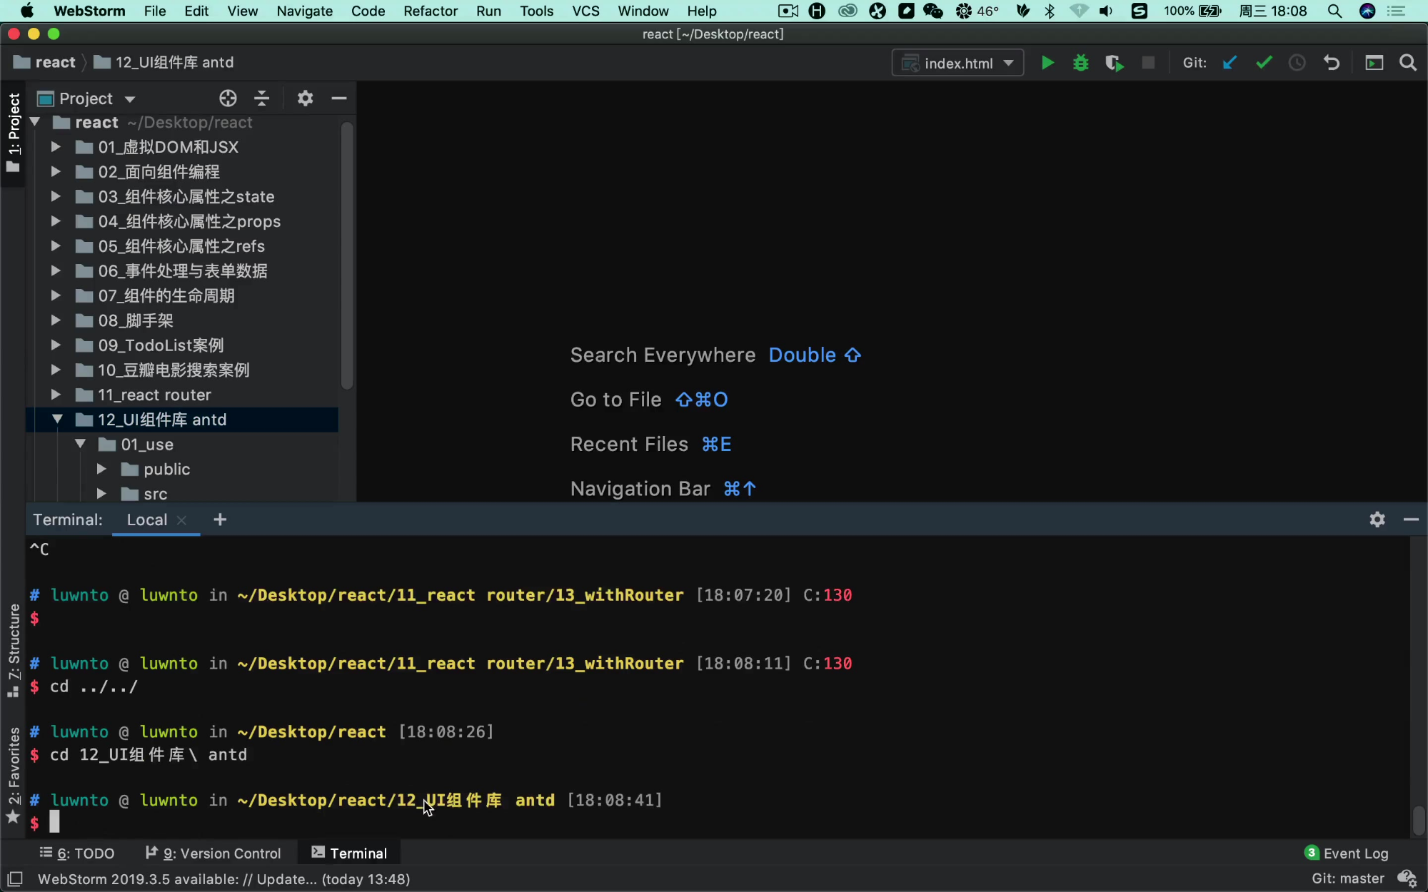
Task: Expand the 08_脚手架 folder
Action: tap(56, 320)
